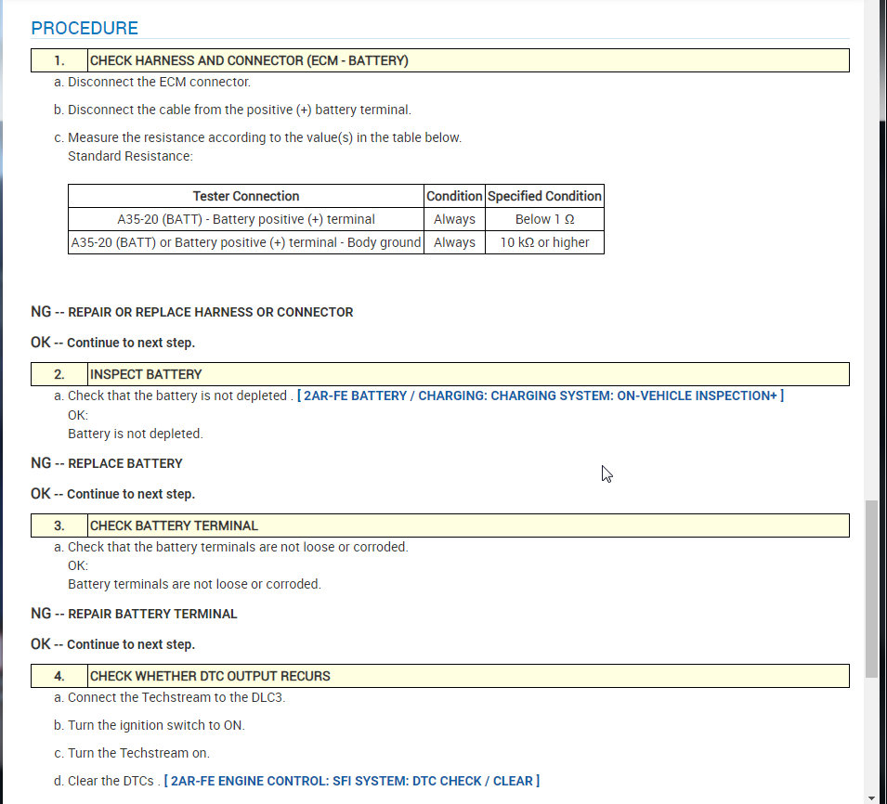Click 'Battery is not depleted.' text

(136, 434)
